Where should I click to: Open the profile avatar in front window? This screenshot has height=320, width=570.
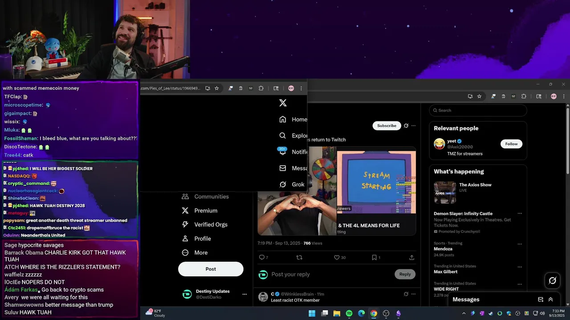291,88
